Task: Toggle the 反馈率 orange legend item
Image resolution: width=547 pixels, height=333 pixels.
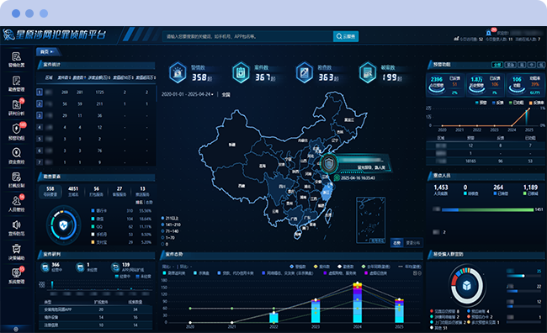Action: (536, 103)
